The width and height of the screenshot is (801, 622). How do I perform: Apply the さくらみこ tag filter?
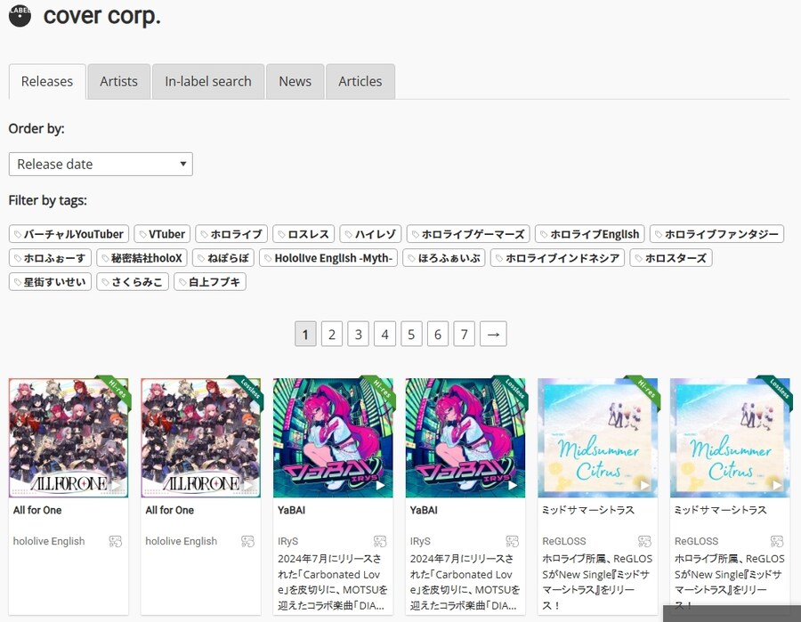pos(133,282)
